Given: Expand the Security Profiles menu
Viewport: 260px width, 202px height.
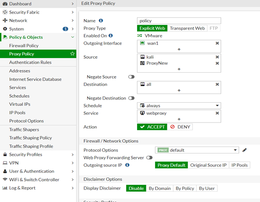Looking at the screenshot, I should (38, 155).
